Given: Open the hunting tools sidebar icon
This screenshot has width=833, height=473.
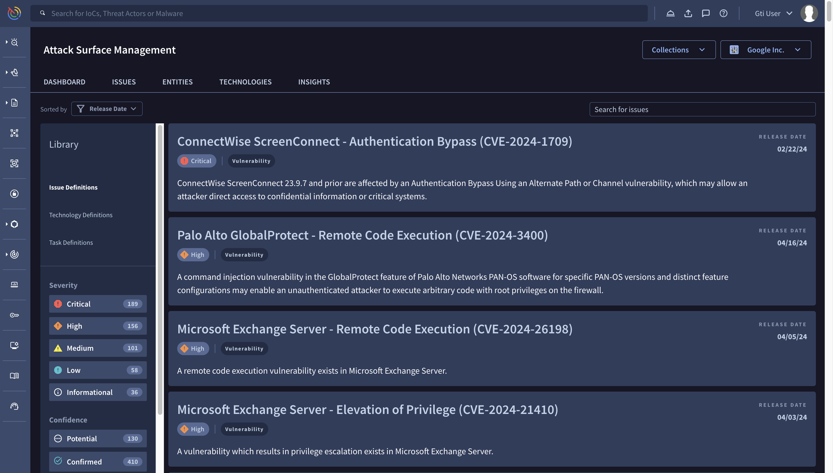Looking at the screenshot, I should click(x=15, y=73).
